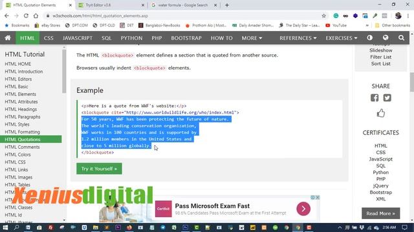
Task: Share the page on Twitter
Action: pyautogui.click(x=387, y=98)
